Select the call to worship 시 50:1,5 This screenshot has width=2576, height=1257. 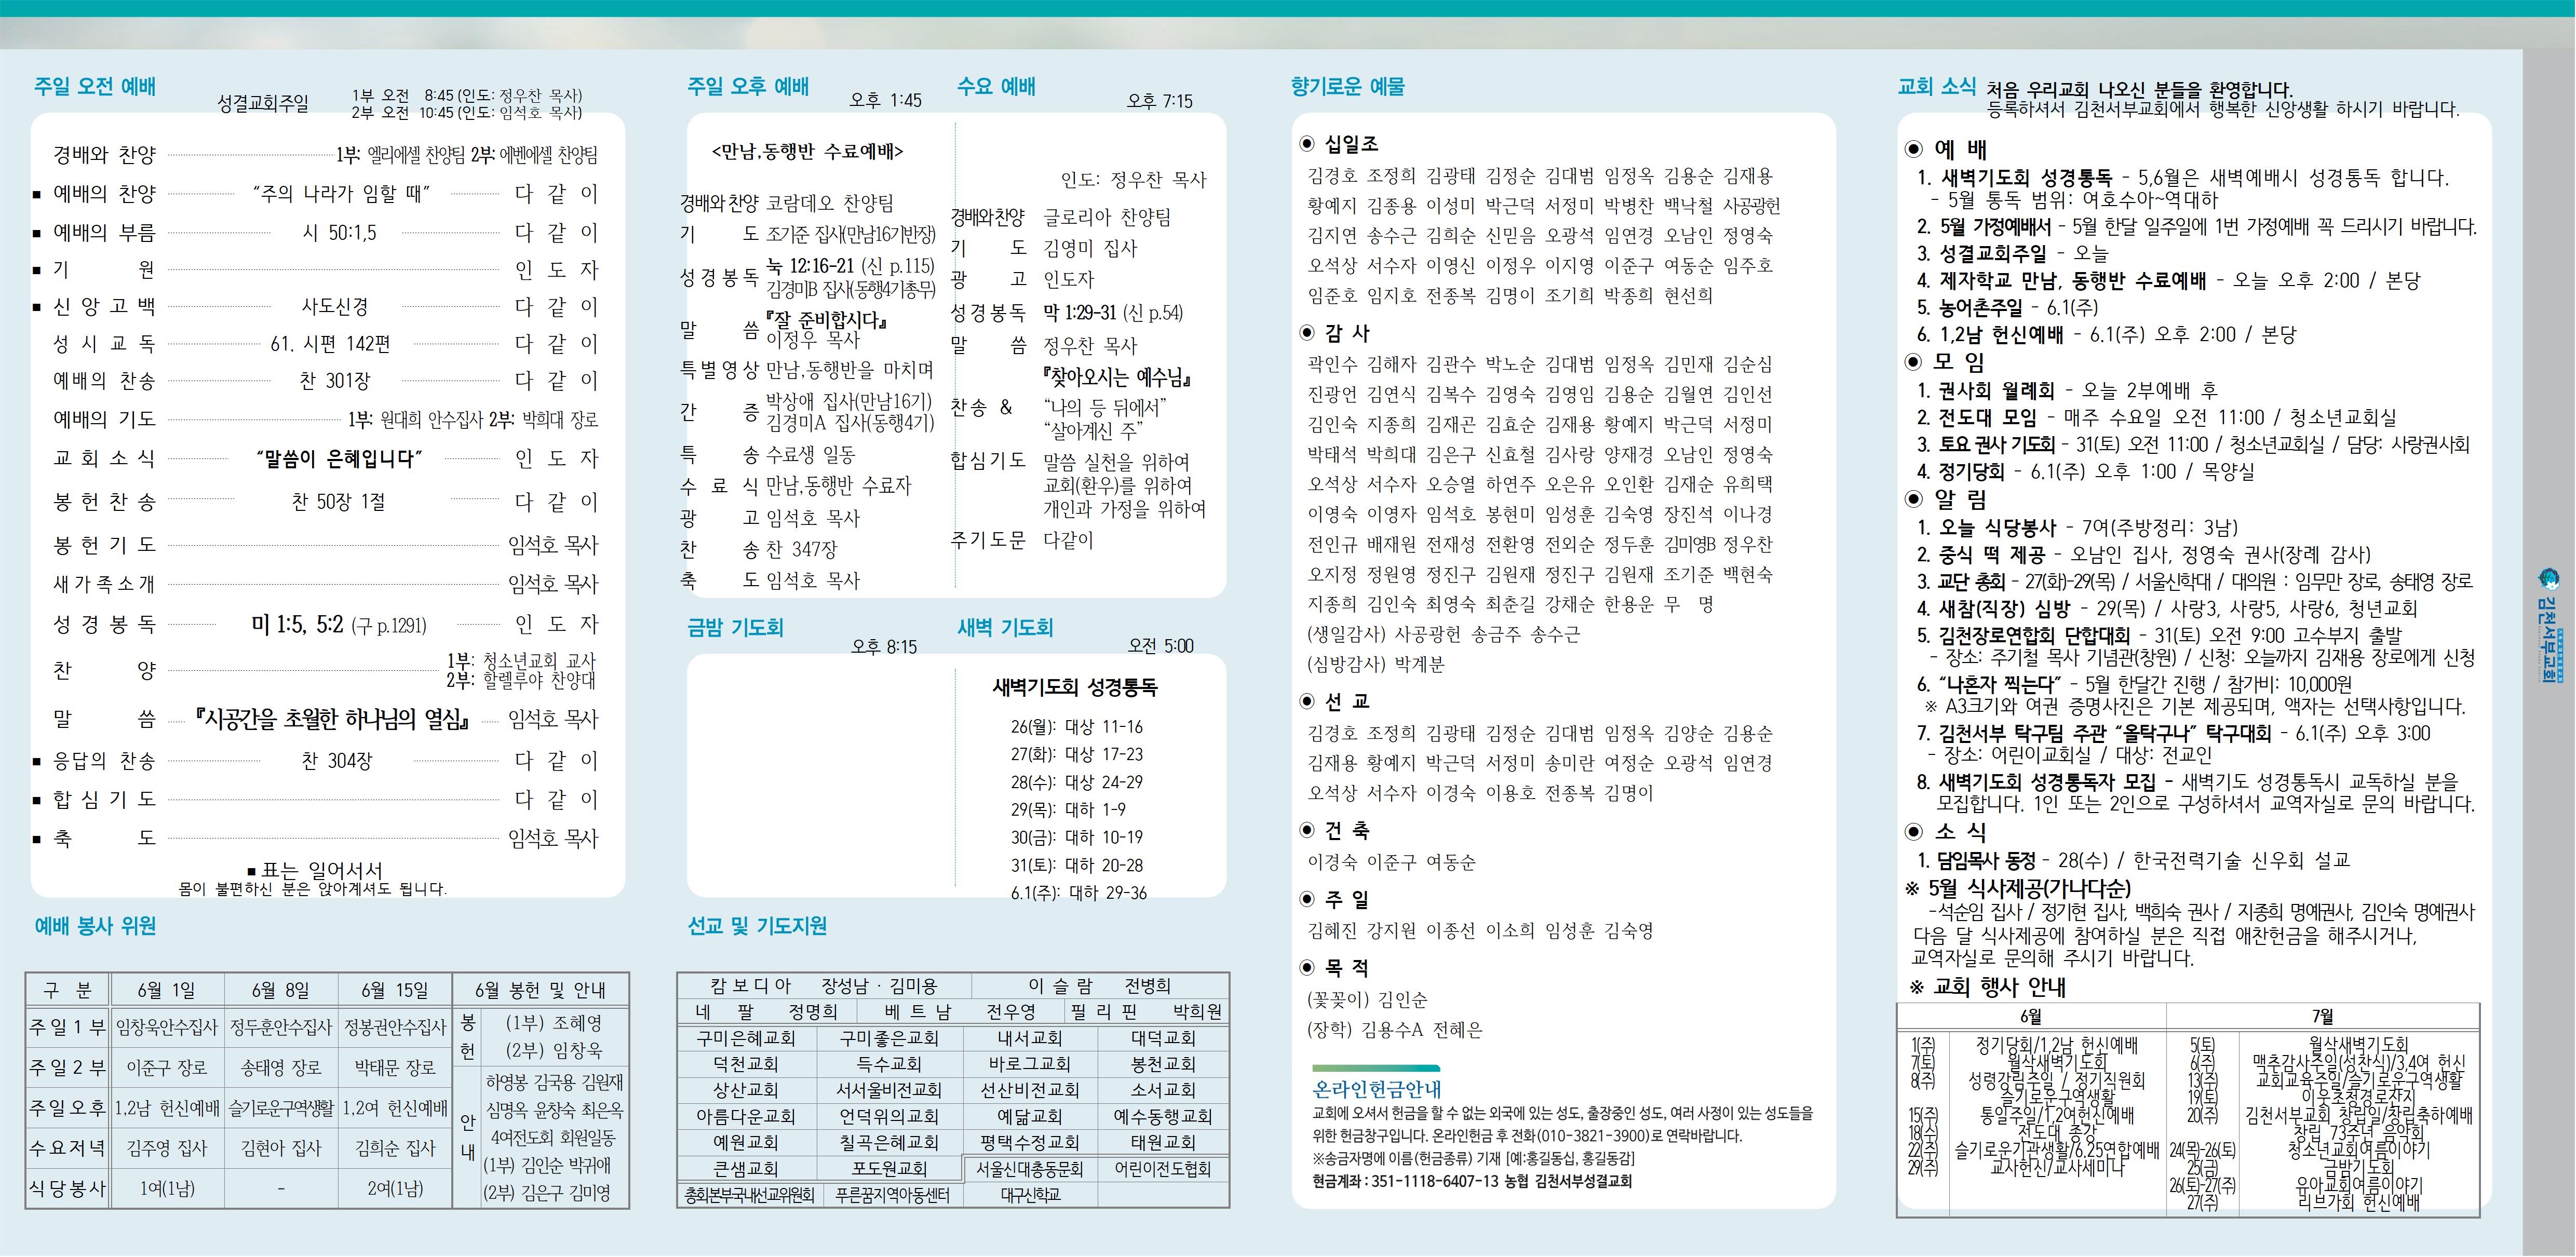point(339,233)
